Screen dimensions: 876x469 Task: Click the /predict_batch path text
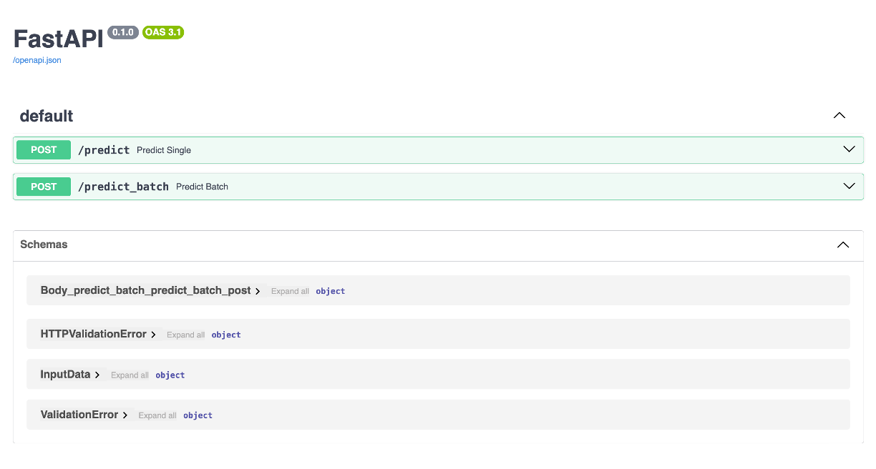[123, 187]
